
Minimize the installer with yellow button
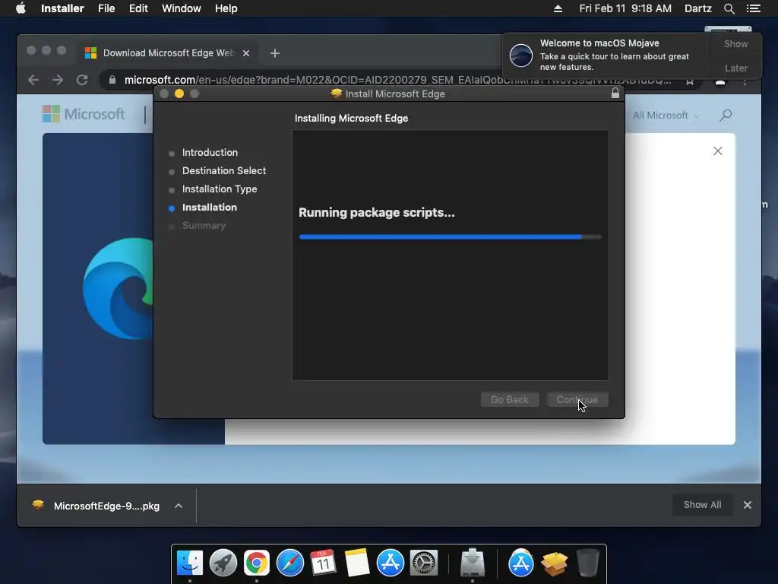(179, 94)
